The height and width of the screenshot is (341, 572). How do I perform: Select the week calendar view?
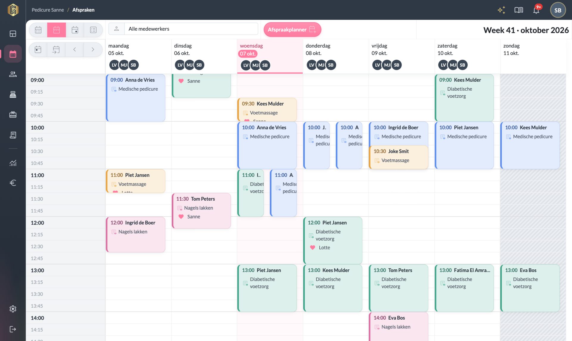(56, 30)
